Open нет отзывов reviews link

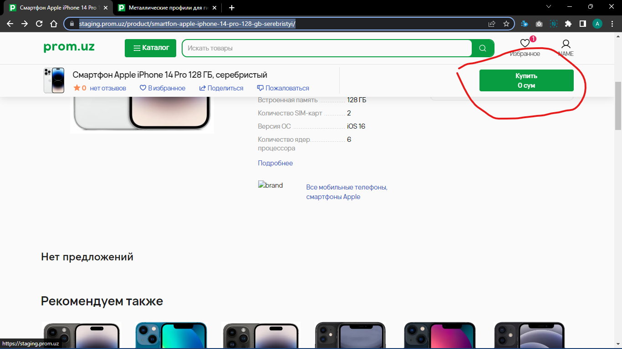[x=108, y=88]
